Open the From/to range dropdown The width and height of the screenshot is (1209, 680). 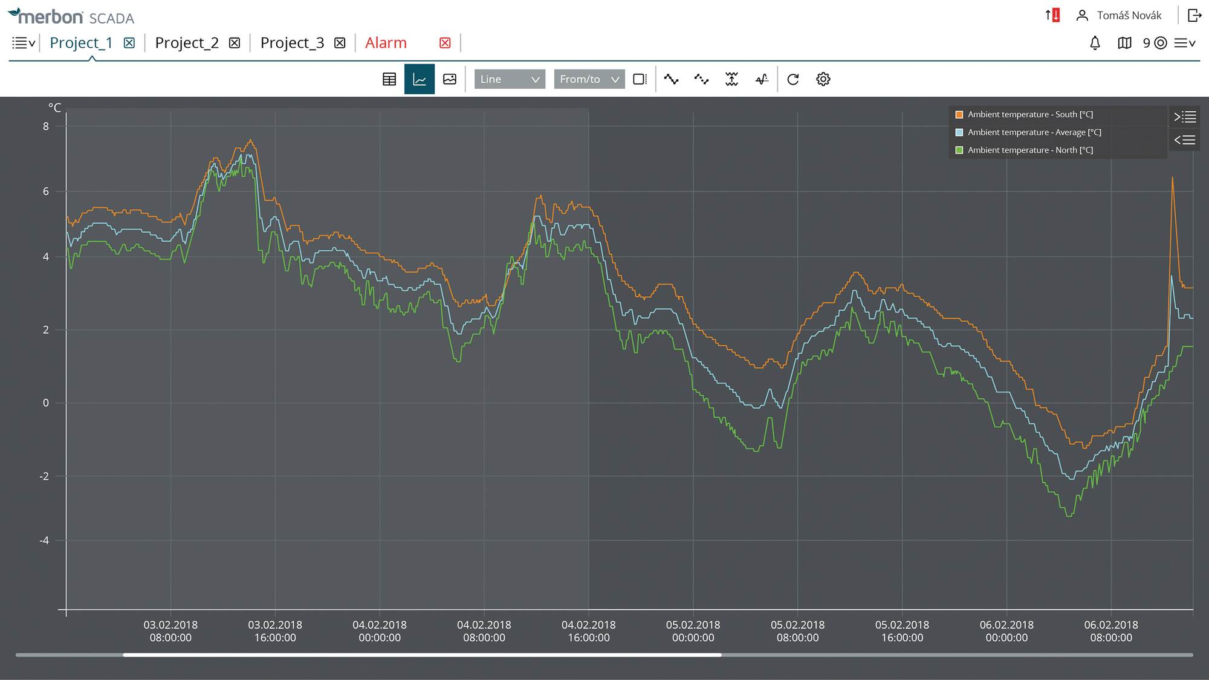tap(589, 79)
